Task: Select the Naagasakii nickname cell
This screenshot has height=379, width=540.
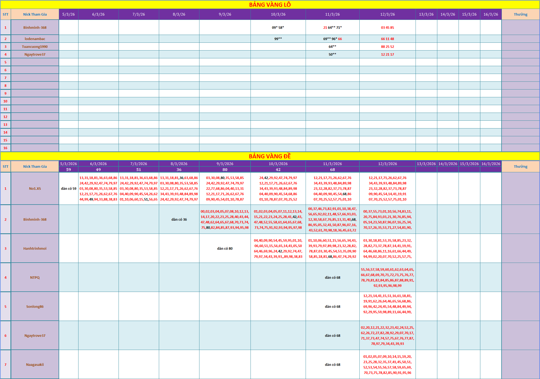Action: tap(35, 364)
